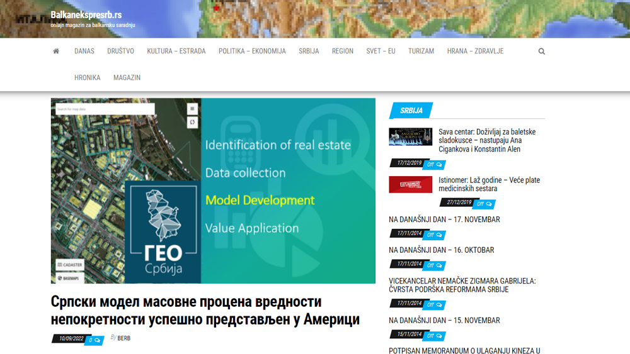Image resolution: width=630 pixels, height=354 pixels.
Task: Open VICEKANCELAR NEMAČKE ZIGMARA GABRIJELA article
Action: pos(462,285)
